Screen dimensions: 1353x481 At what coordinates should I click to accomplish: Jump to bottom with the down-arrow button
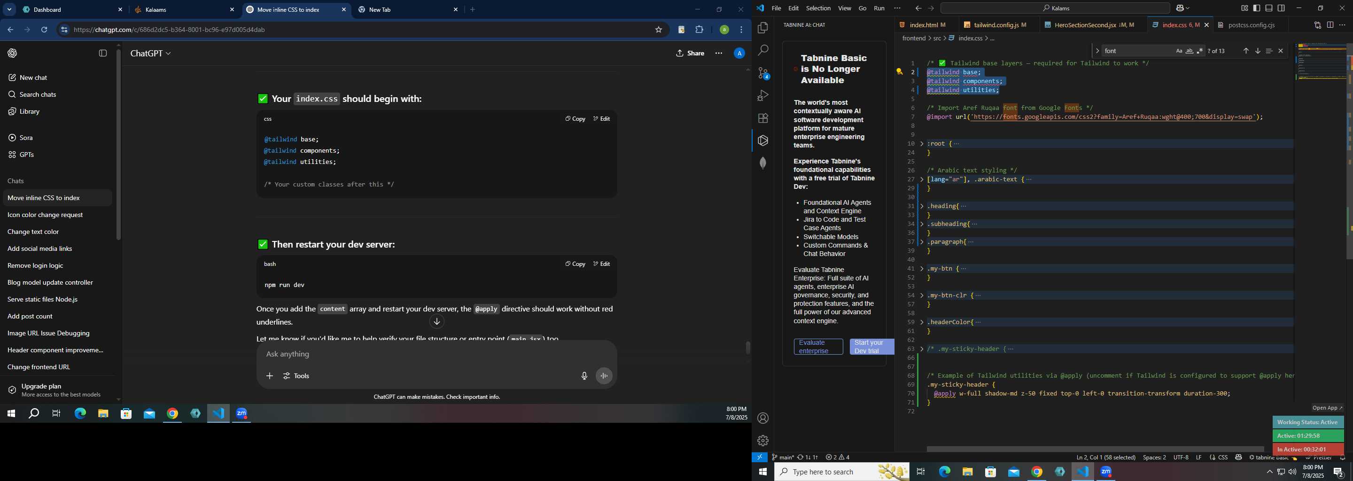pyautogui.click(x=436, y=322)
